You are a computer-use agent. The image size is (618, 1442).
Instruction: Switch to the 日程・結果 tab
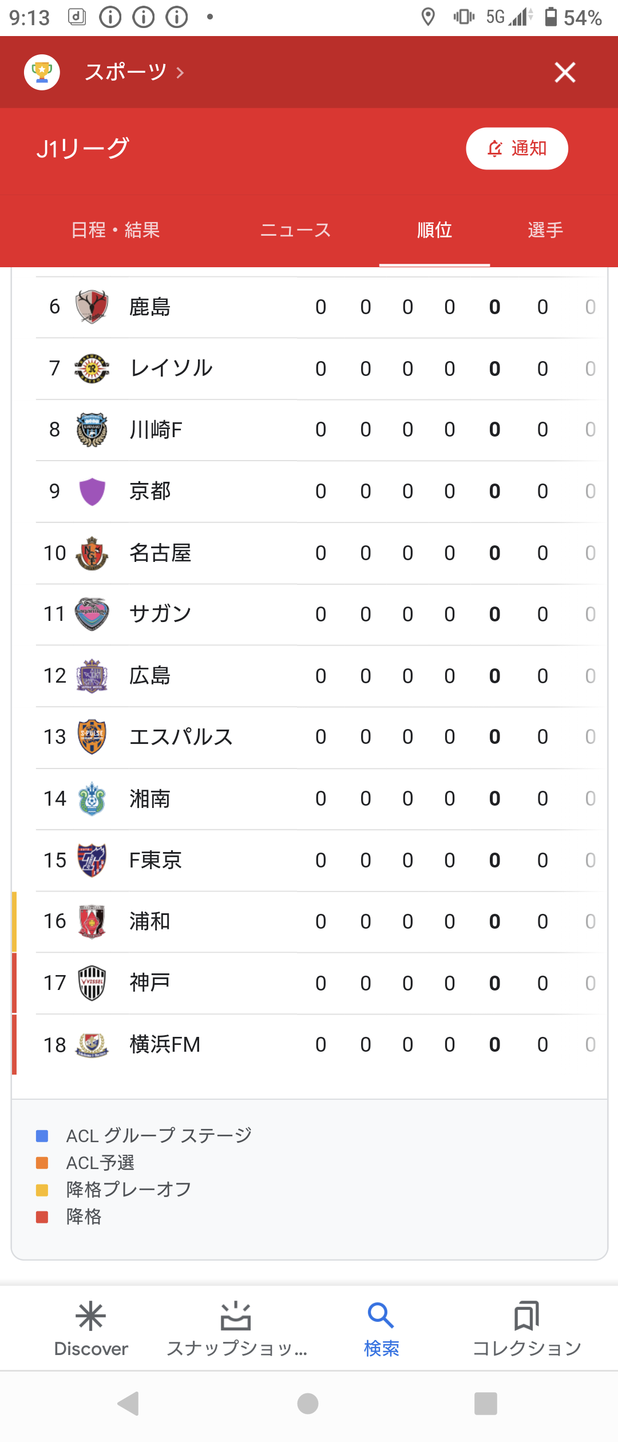tap(116, 230)
